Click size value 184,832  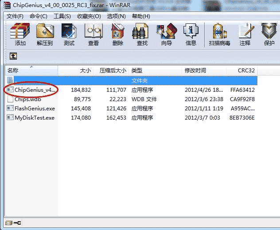(x=81, y=90)
